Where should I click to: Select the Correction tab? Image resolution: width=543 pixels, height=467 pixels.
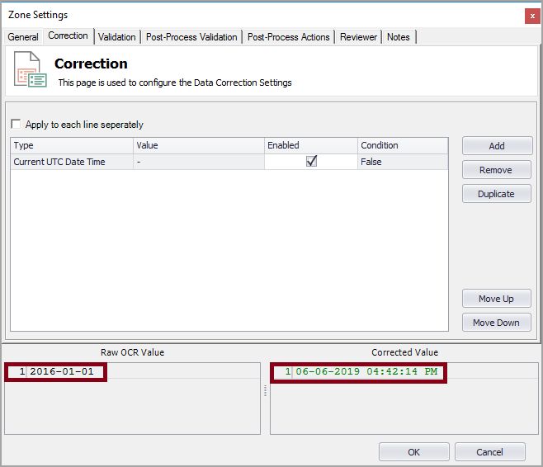[68, 35]
